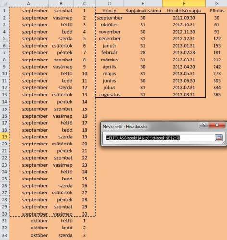Click the szerda cell in row 33
Viewport: 227px width, 240px height.
click(x=61, y=235)
